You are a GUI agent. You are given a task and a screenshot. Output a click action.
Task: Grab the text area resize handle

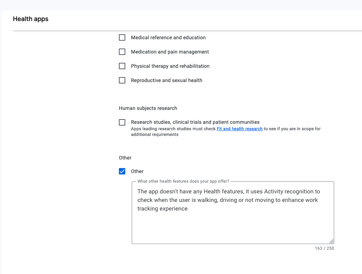[x=331, y=241]
